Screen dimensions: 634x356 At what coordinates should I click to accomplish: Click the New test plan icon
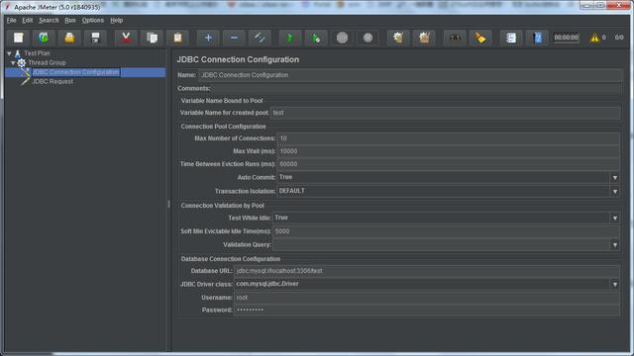18,38
